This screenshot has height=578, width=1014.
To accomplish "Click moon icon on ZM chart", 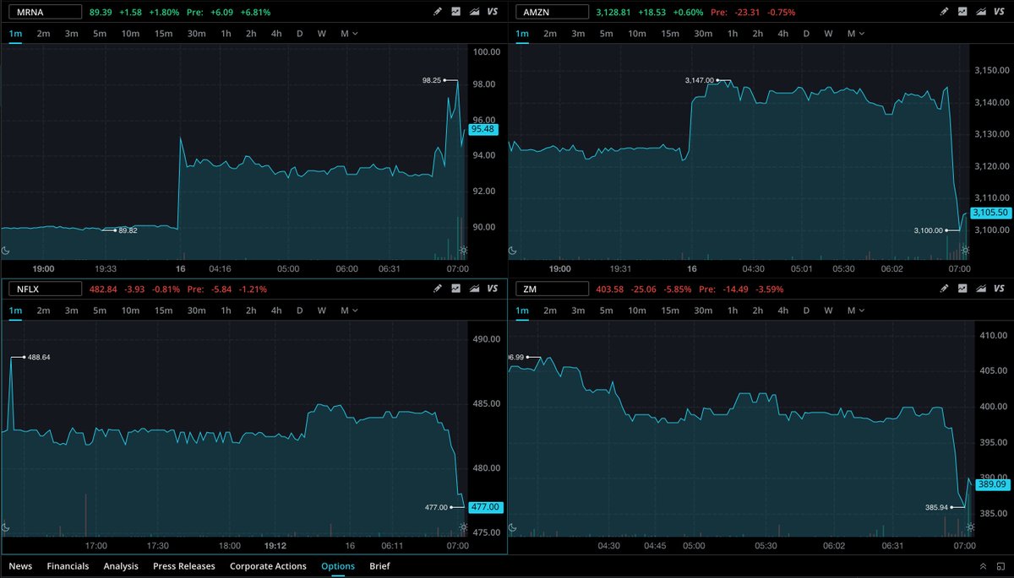I will [513, 527].
